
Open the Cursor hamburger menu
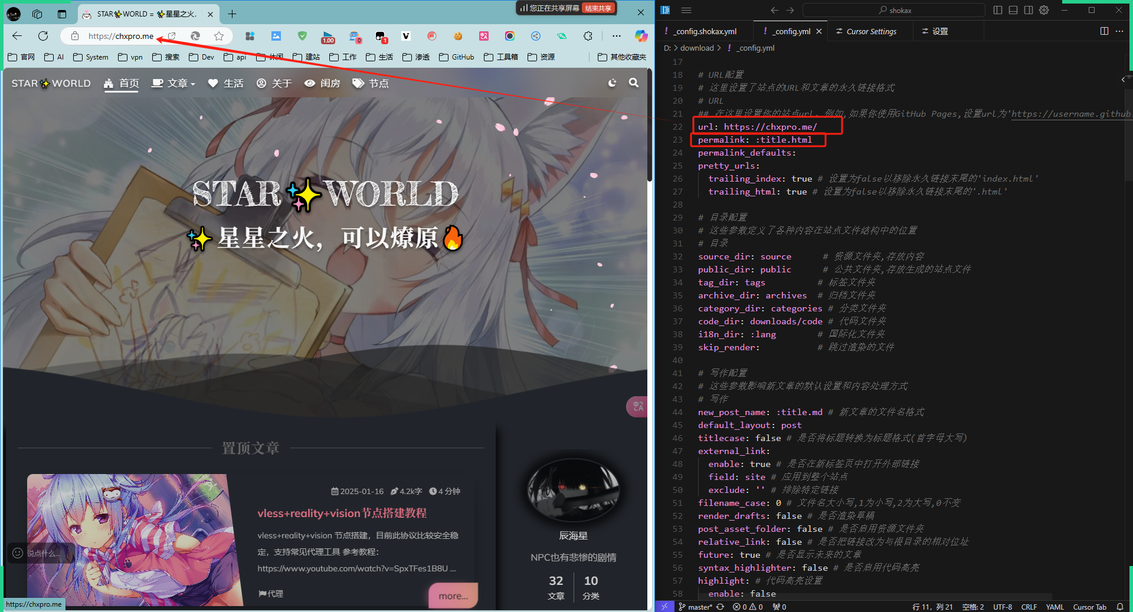686,10
